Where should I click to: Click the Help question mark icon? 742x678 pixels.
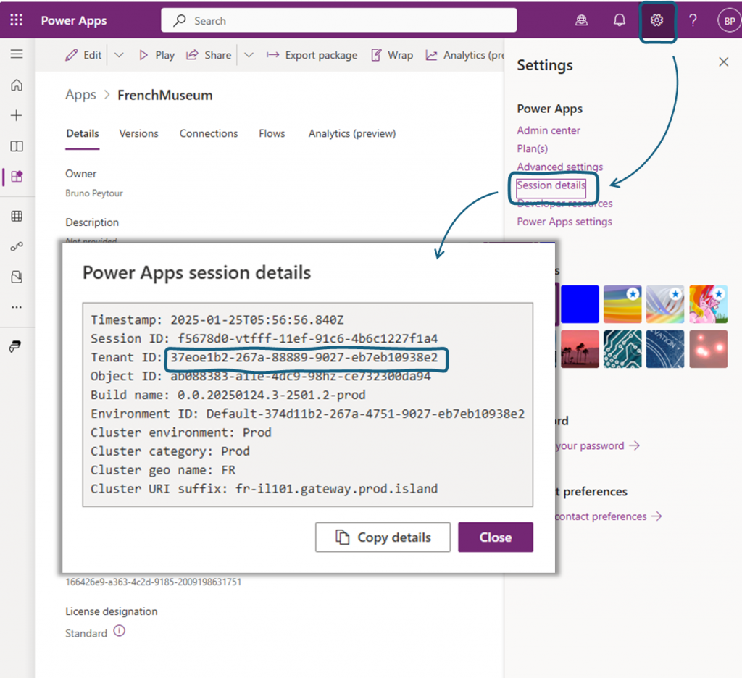coord(693,20)
